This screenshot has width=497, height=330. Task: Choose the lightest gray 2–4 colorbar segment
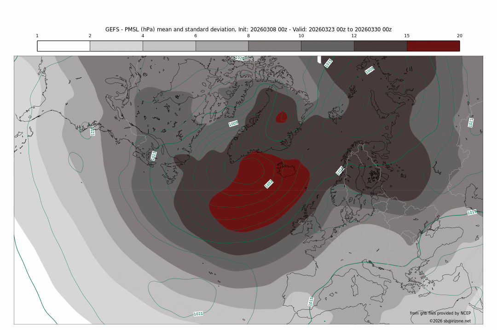[116, 46]
